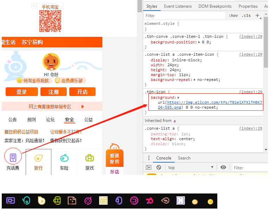The height and width of the screenshot is (211, 269).
Task: Switch to the Event Listeners tab
Action: pos(178,6)
